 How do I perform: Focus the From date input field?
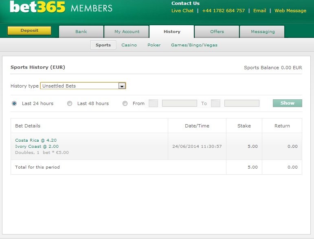[180, 103]
